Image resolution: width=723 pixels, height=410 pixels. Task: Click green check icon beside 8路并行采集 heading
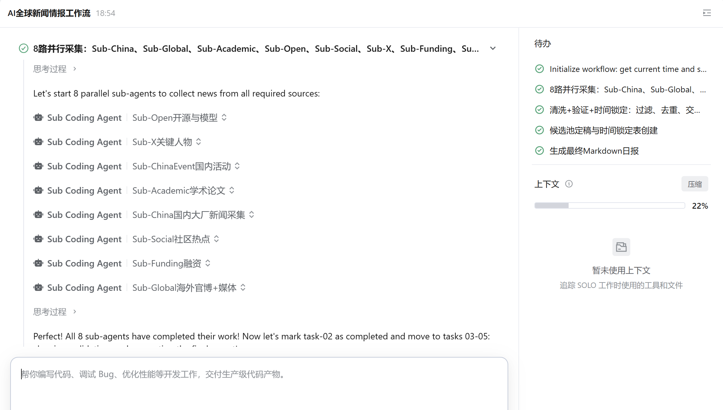(x=24, y=49)
